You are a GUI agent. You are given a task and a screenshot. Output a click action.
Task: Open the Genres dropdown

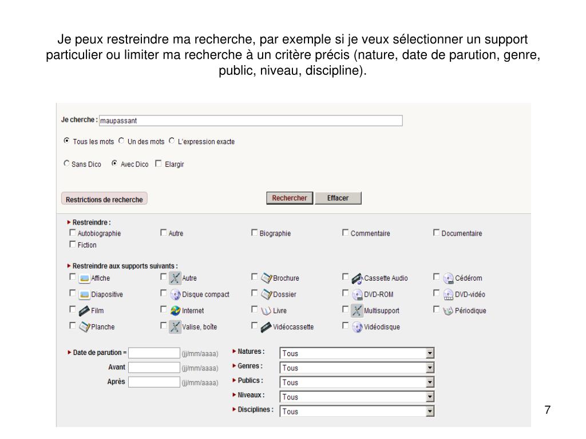[357, 368]
